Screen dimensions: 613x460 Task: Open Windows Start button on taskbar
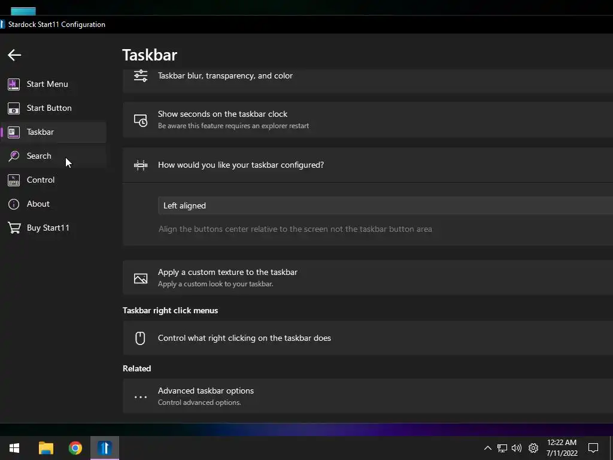[14, 448]
